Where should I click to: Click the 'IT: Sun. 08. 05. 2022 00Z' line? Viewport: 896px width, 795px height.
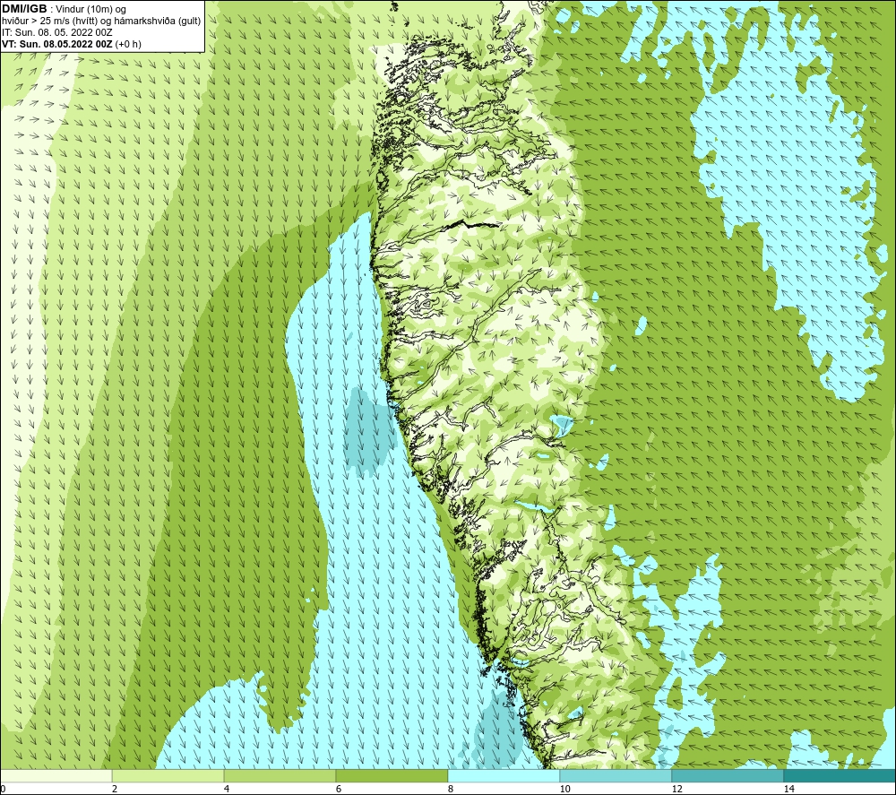(x=56, y=32)
